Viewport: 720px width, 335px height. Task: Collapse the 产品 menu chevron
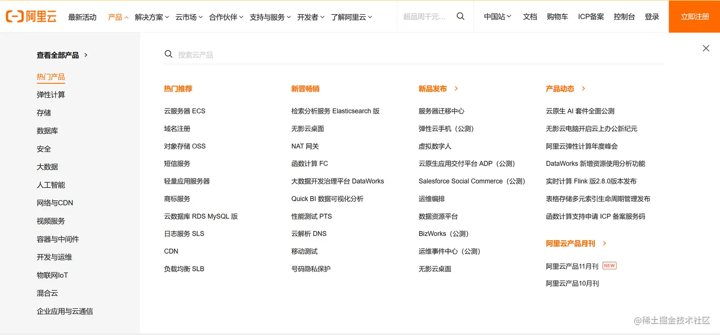pyautogui.click(x=127, y=17)
